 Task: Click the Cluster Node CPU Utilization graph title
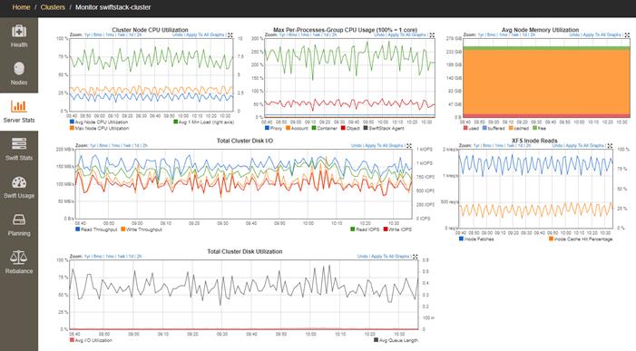point(150,30)
